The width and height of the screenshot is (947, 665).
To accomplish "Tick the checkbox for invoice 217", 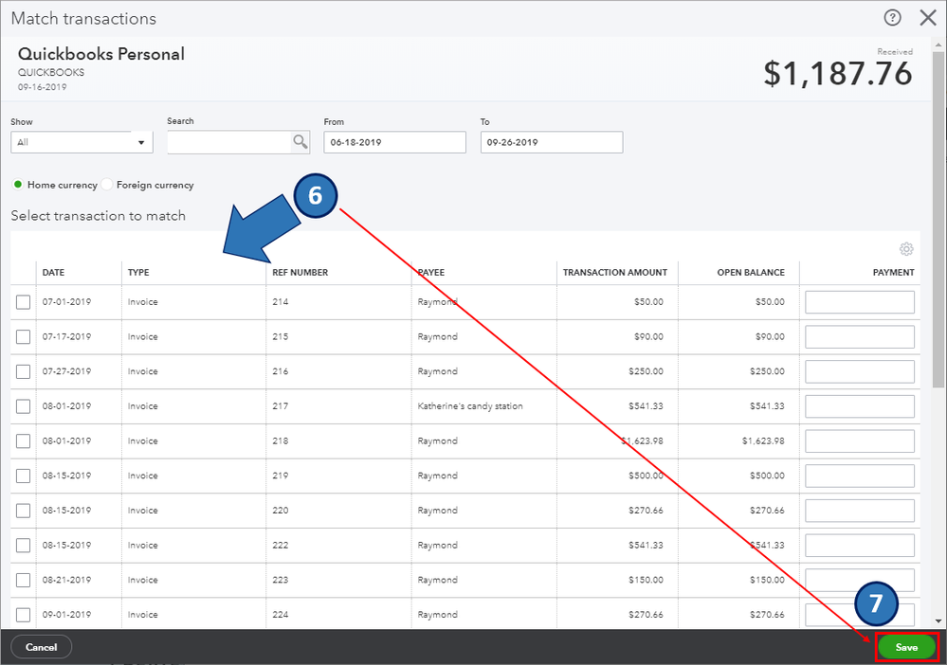I will (x=23, y=406).
